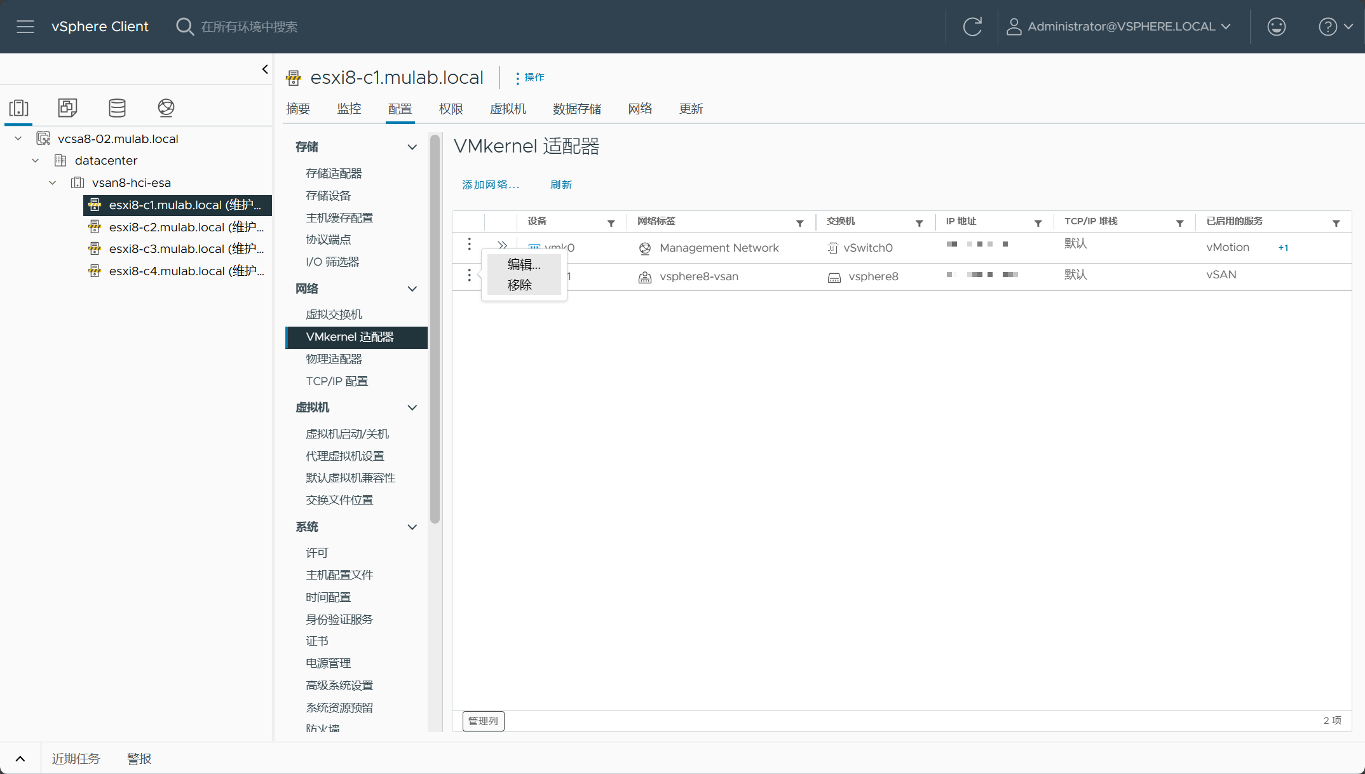1365x774 pixels.
Task: Show extra services via +1 badge
Action: click(1283, 248)
